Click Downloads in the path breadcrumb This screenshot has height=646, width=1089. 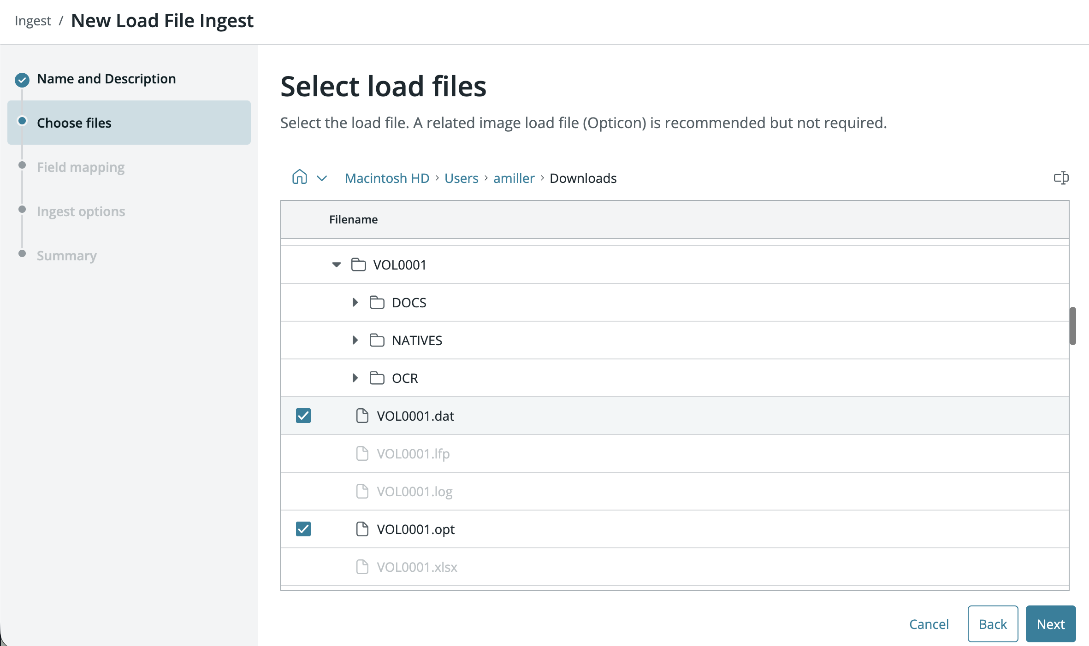583,178
